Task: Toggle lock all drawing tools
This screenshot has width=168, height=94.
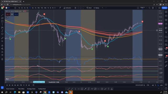Action: pos(2,52)
